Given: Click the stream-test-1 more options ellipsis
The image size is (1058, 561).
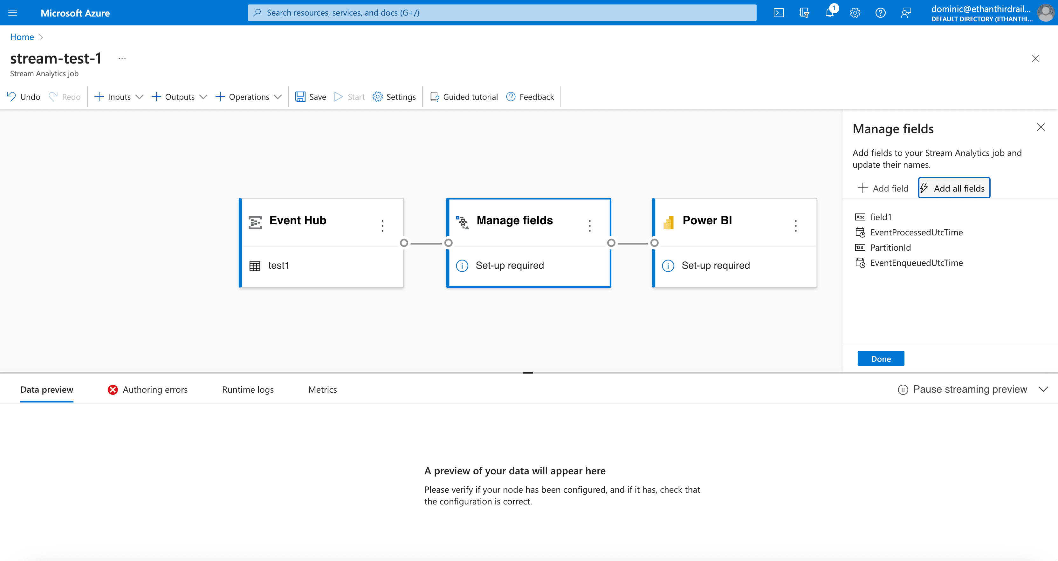Looking at the screenshot, I should [122, 58].
